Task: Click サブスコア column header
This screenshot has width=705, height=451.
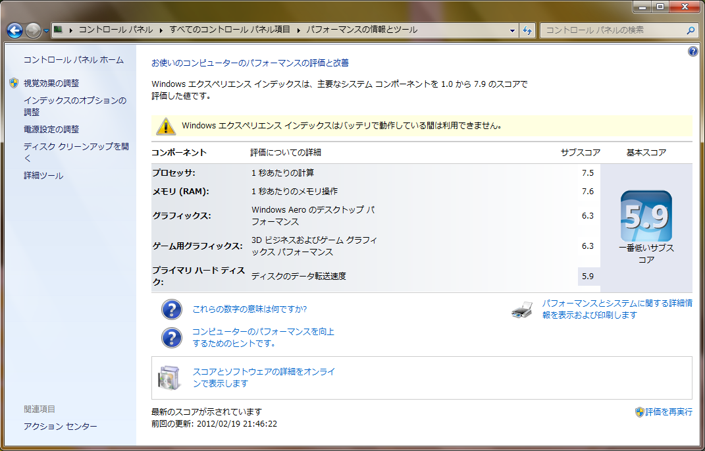Action: pos(581,153)
